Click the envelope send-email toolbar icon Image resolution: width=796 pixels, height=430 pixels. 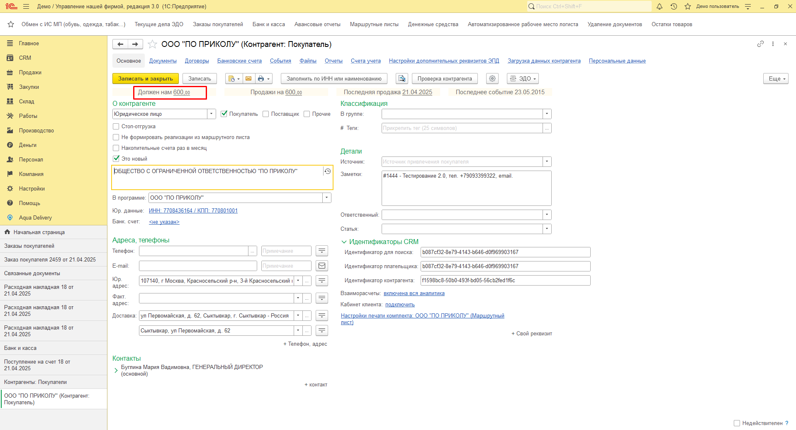[248, 78]
